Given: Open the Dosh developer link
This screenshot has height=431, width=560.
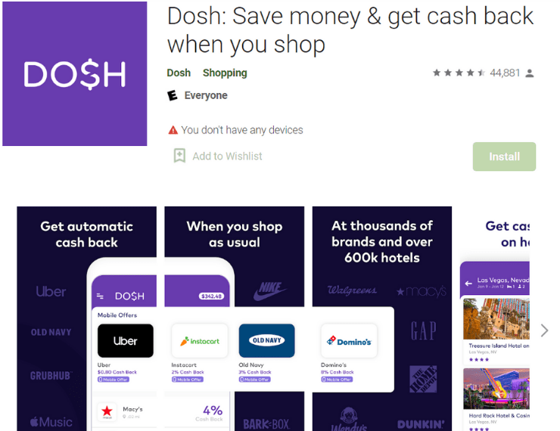Looking at the screenshot, I should coord(179,73).
